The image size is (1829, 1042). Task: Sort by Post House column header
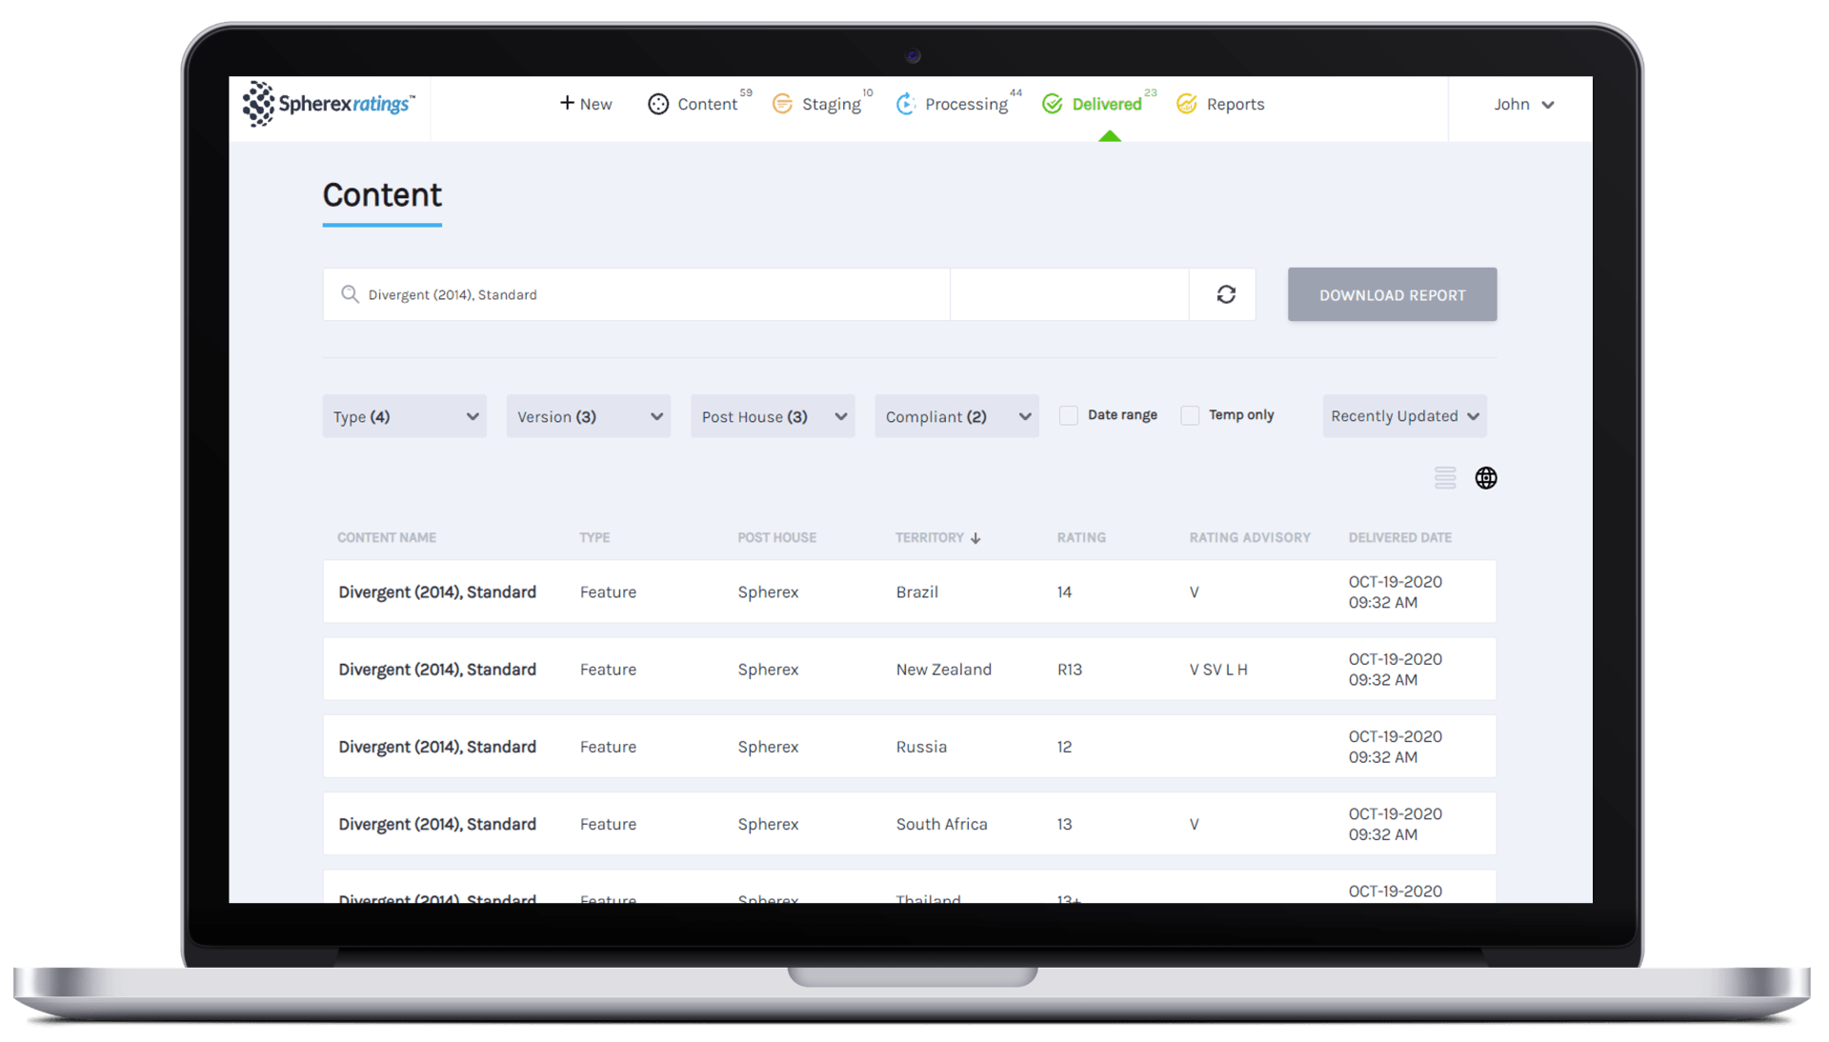click(776, 538)
